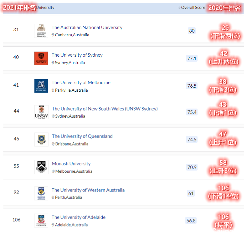Click the University column header
Viewport: 247px width, 235px height.
pos(45,8)
